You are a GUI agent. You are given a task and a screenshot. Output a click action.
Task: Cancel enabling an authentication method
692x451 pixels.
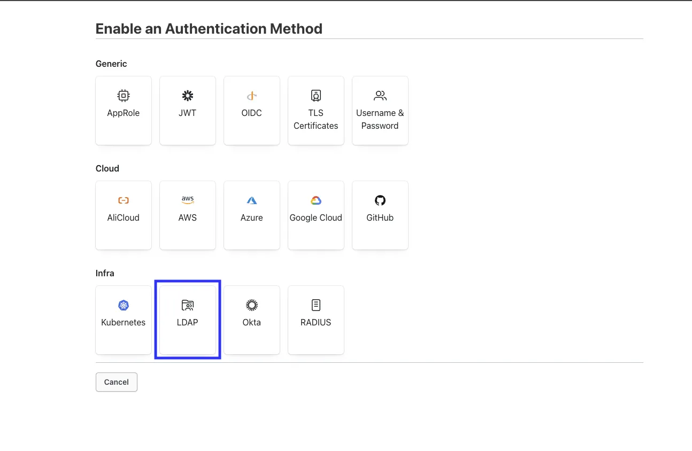(x=117, y=382)
